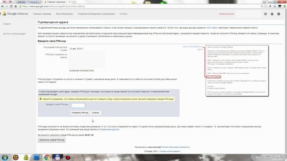Open the notifications bell icon

pos(272,14)
